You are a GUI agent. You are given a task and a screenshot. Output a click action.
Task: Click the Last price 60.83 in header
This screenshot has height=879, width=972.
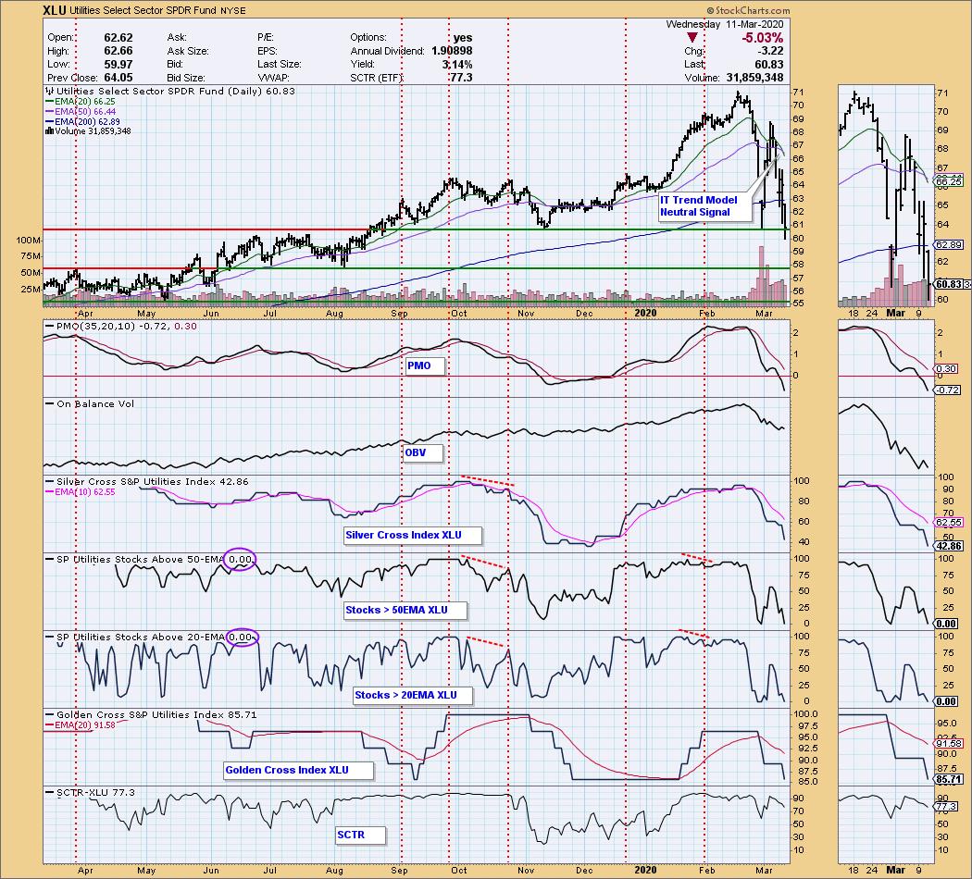pos(769,64)
